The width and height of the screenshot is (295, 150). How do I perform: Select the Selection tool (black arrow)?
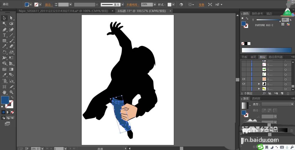(4, 18)
